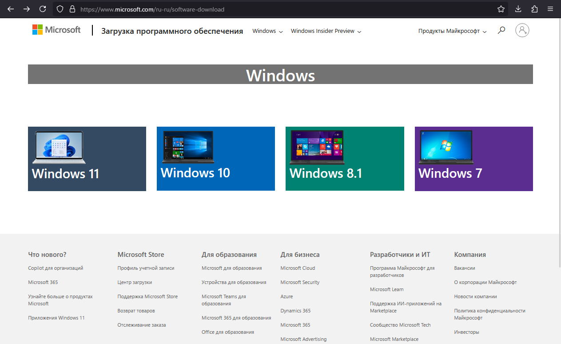Expand the Windows Insider Preview dropdown

coord(326,31)
